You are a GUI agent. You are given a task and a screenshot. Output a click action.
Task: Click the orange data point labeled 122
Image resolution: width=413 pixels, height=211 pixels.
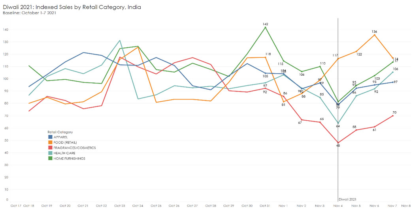pos(356,52)
